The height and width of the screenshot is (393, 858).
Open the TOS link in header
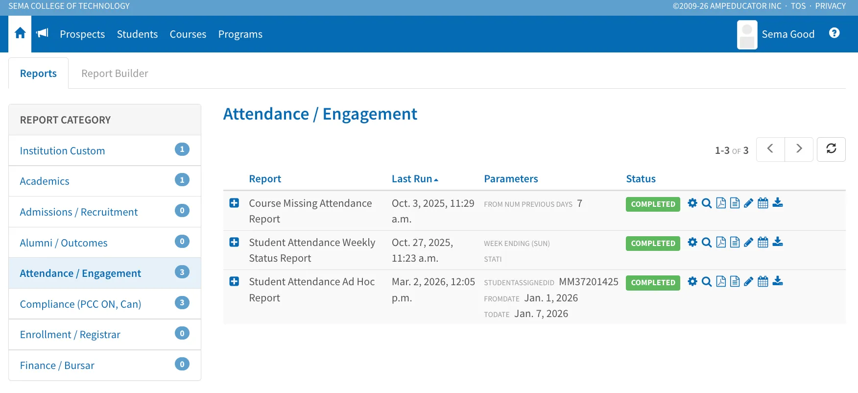pos(798,6)
